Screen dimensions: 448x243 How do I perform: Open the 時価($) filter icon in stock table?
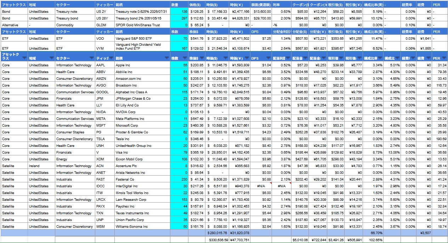225,58
